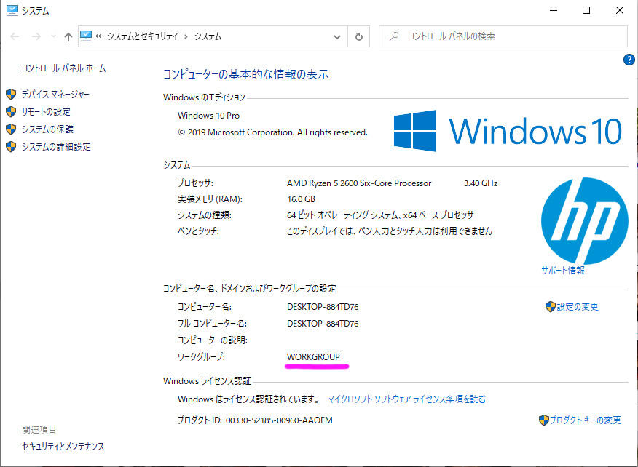
Task: Focus the コントロール パネルの検索 search field
Action: [x=503, y=36]
